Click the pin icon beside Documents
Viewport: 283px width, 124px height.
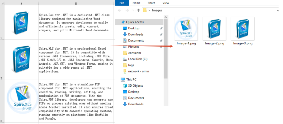tap(161, 41)
